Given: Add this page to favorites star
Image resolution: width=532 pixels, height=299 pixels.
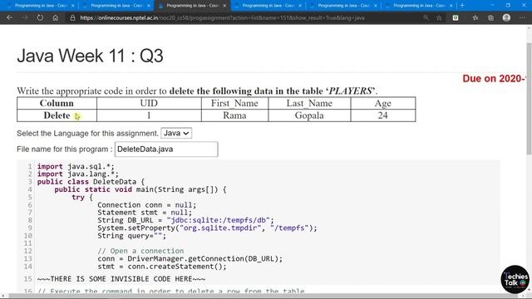Looking at the screenshot, I should tap(439, 17).
